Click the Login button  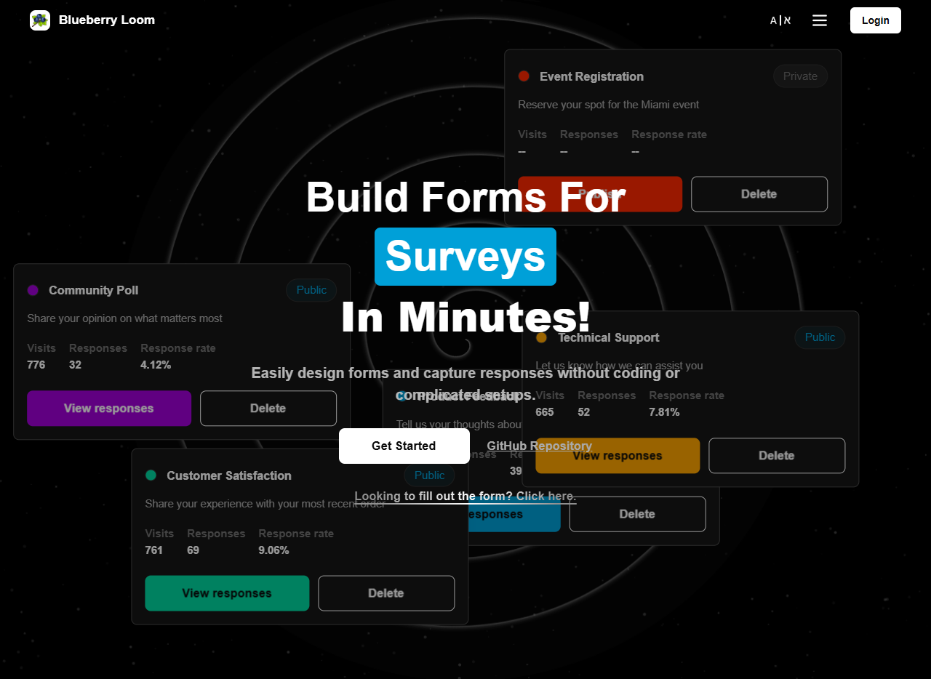875,20
